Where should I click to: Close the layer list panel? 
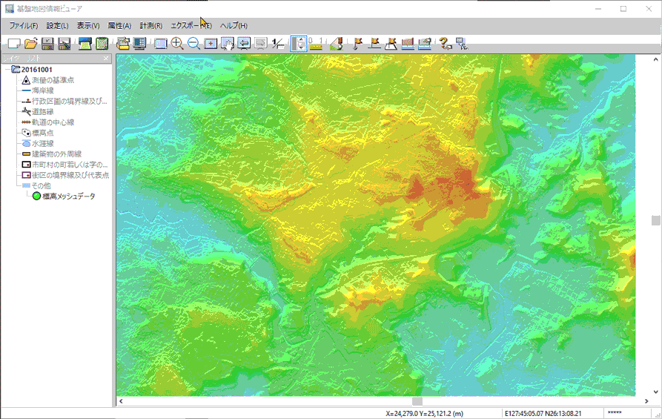(106, 59)
